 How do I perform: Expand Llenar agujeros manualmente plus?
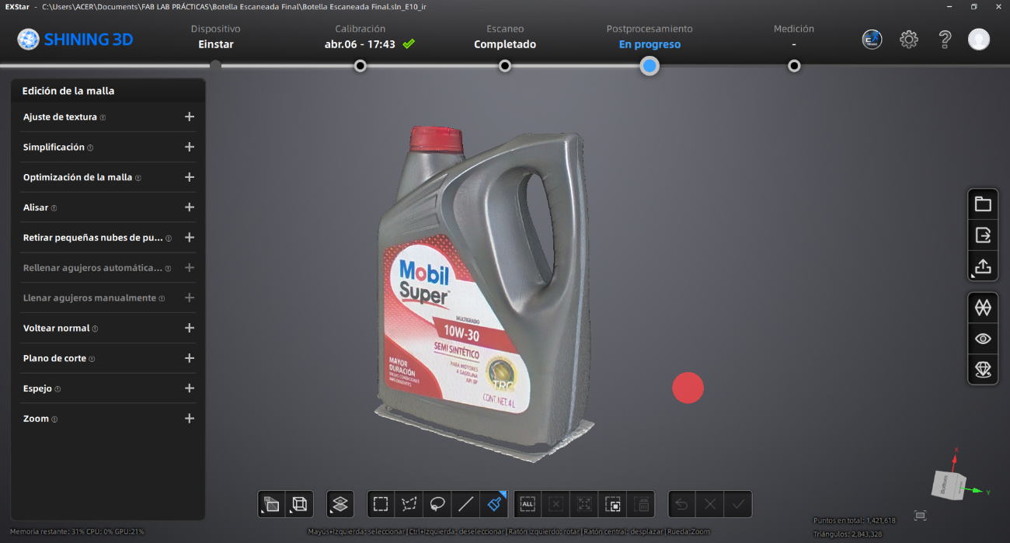click(189, 298)
